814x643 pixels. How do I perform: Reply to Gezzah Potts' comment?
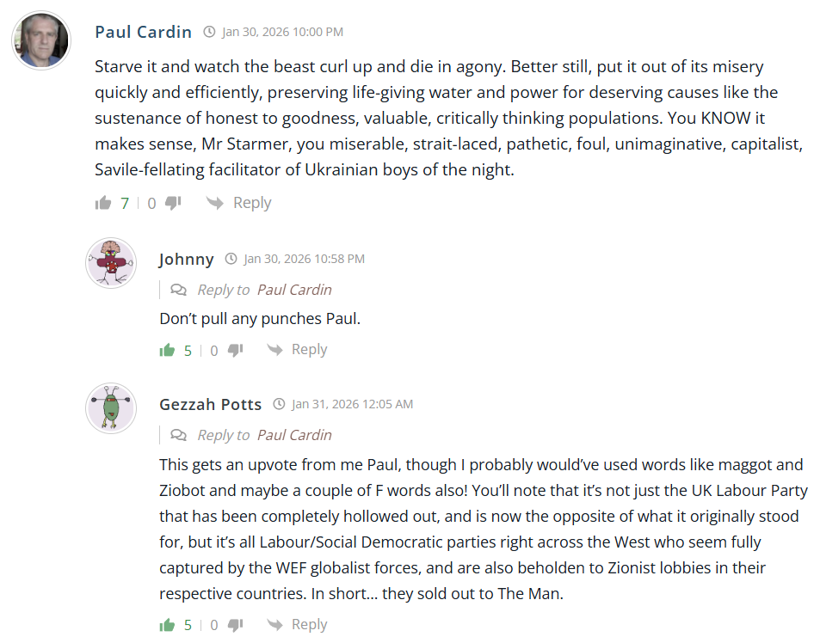click(297, 625)
